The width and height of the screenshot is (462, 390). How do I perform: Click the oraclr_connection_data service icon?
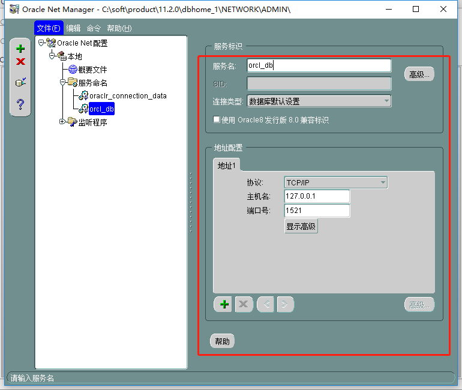pyautogui.click(x=83, y=95)
